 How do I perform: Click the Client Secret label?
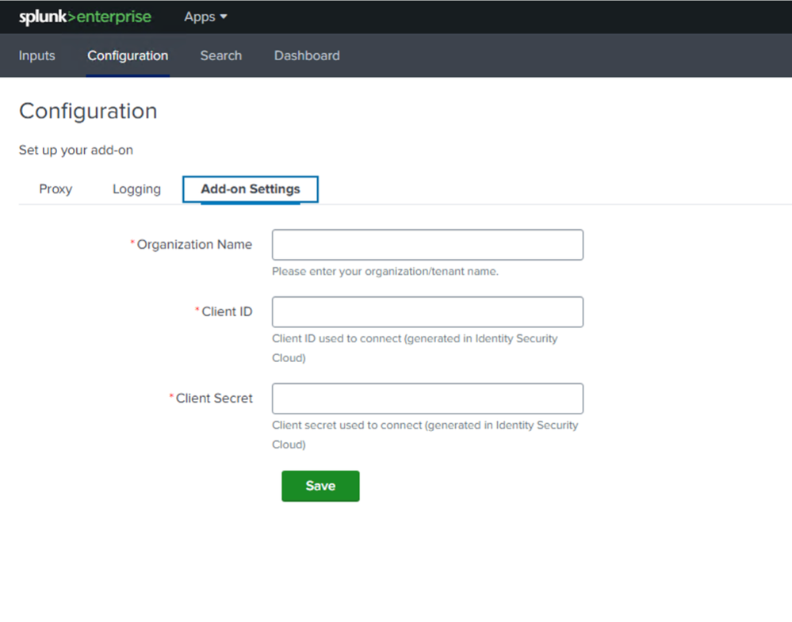214,398
